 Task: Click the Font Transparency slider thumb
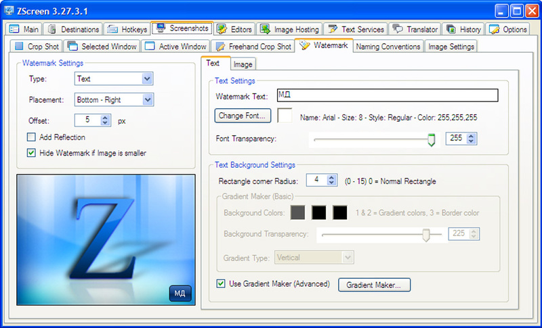431,140
